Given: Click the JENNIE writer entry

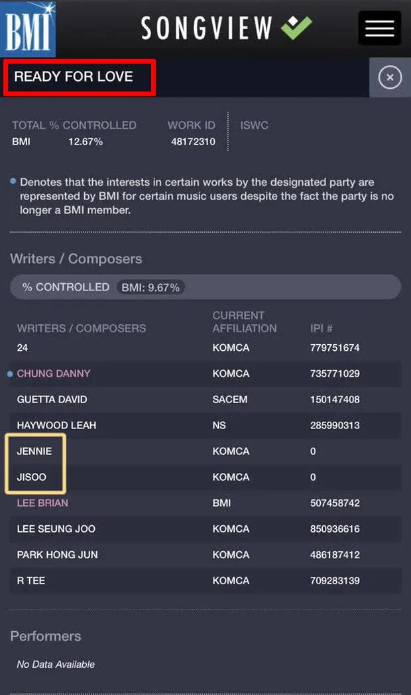Looking at the screenshot, I should pyautogui.click(x=34, y=451).
